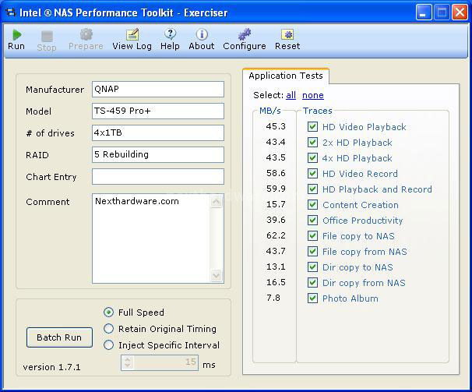
Task: Select Inject Specific Interval option
Action: [109, 345]
